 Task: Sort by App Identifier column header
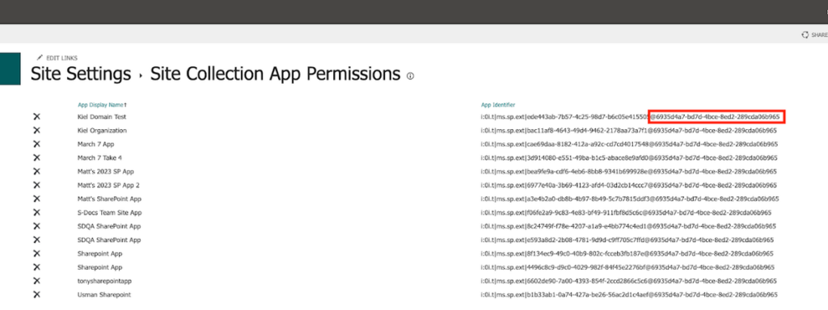[x=498, y=105]
